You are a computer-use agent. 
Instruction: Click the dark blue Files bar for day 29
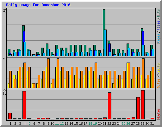click(142, 38)
